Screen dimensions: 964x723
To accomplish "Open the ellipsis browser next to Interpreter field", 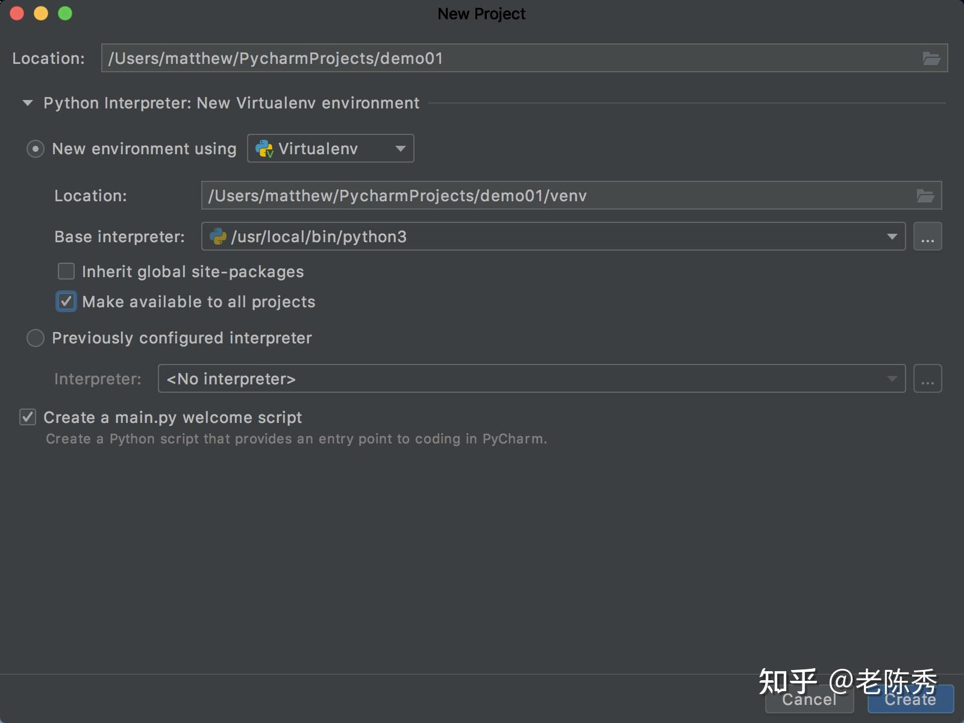I will coord(927,378).
